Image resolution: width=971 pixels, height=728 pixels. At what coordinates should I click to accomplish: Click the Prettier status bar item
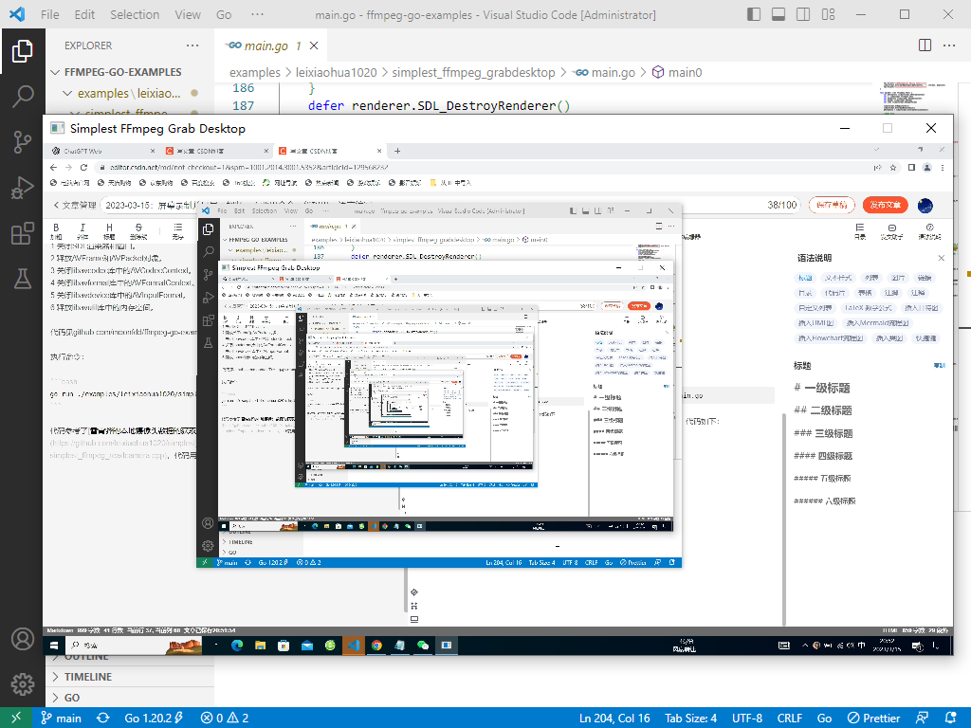pos(873,719)
